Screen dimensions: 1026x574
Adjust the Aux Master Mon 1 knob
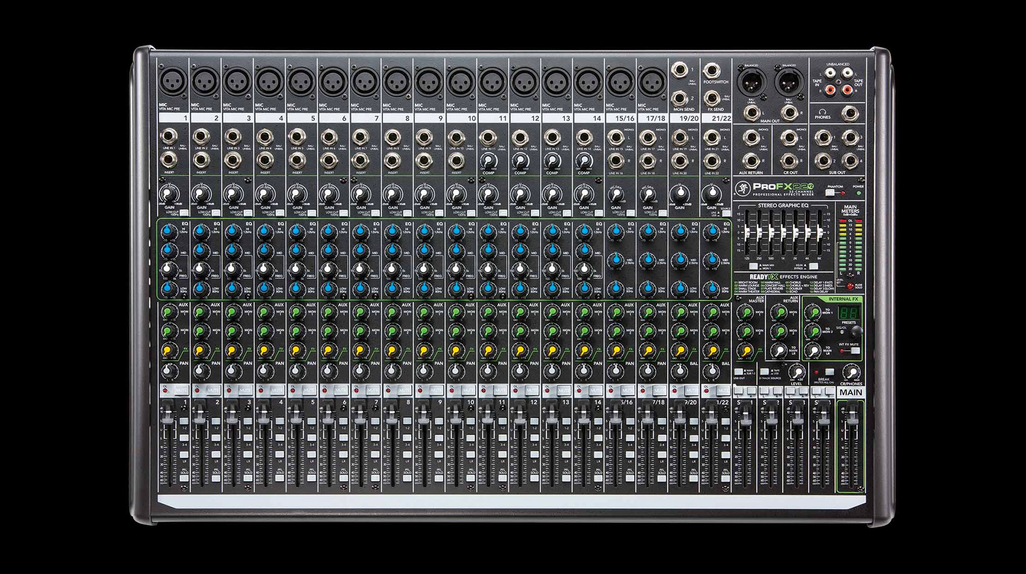(745, 313)
